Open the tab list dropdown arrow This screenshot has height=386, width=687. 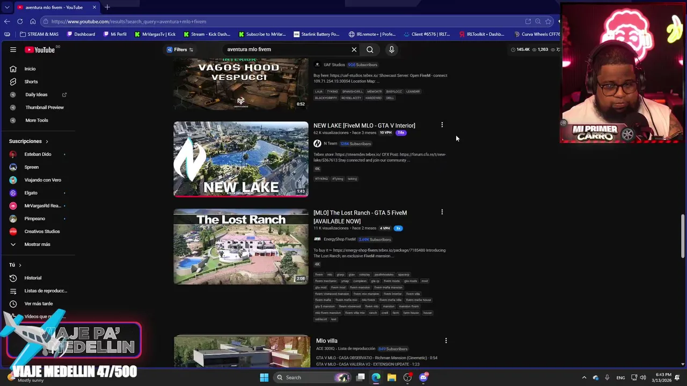pos(6,7)
